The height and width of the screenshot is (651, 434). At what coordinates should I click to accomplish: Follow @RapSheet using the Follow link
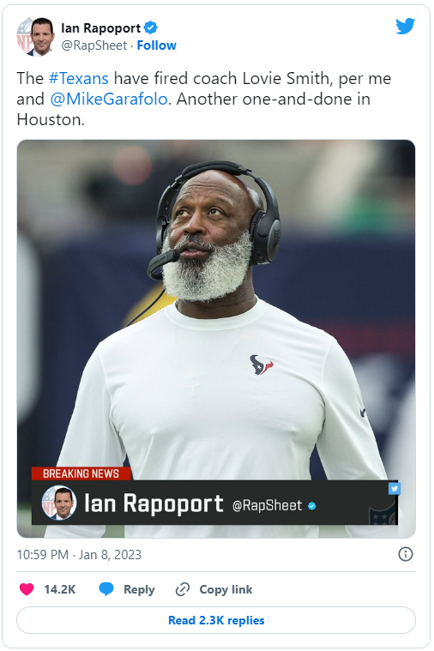pyautogui.click(x=157, y=45)
